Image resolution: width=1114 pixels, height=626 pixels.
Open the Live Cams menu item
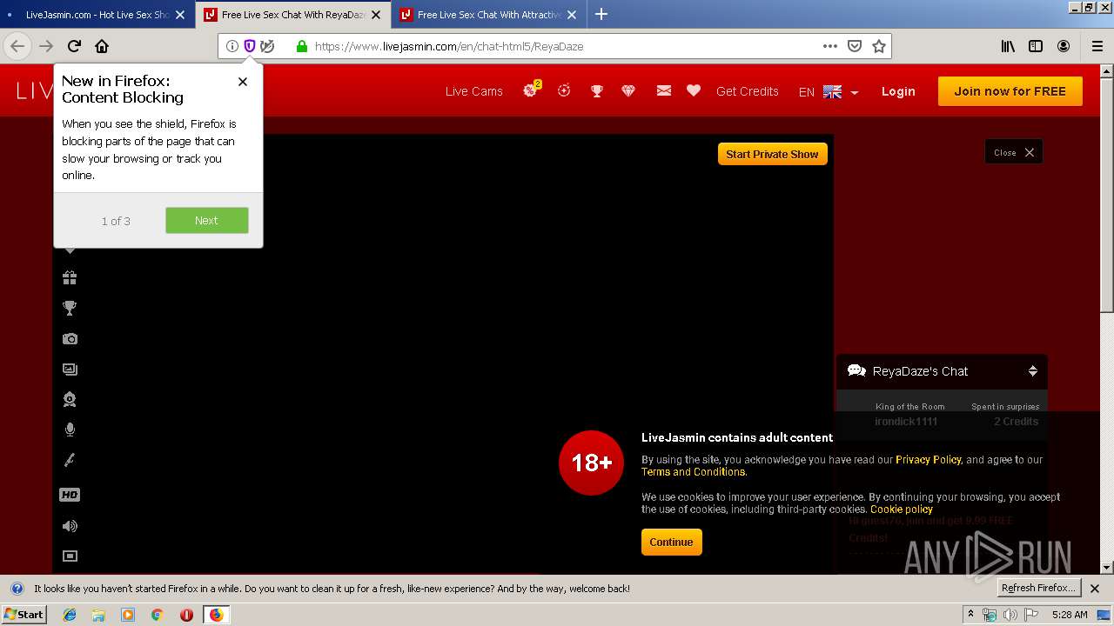(x=473, y=91)
